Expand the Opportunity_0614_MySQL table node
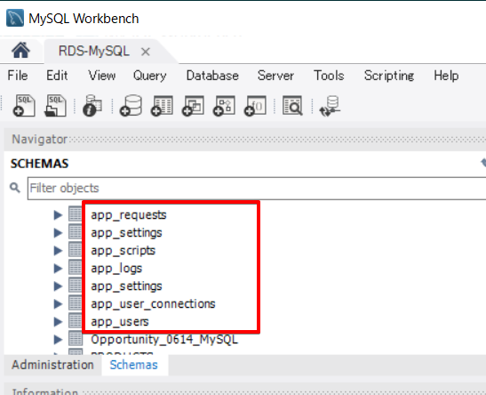Image resolution: width=486 pixels, height=395 pixels. coord(58,339)
